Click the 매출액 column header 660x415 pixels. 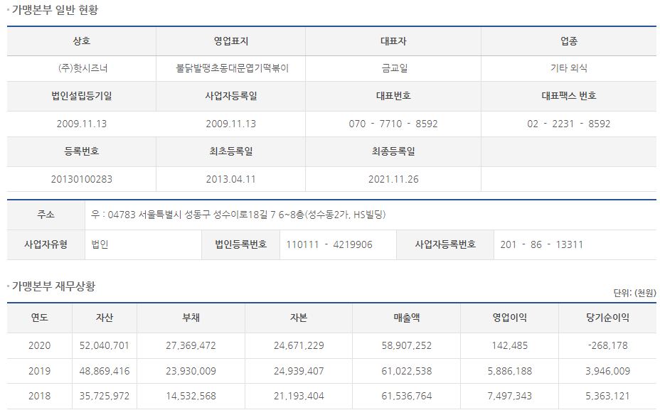click(x=407, y=318)
